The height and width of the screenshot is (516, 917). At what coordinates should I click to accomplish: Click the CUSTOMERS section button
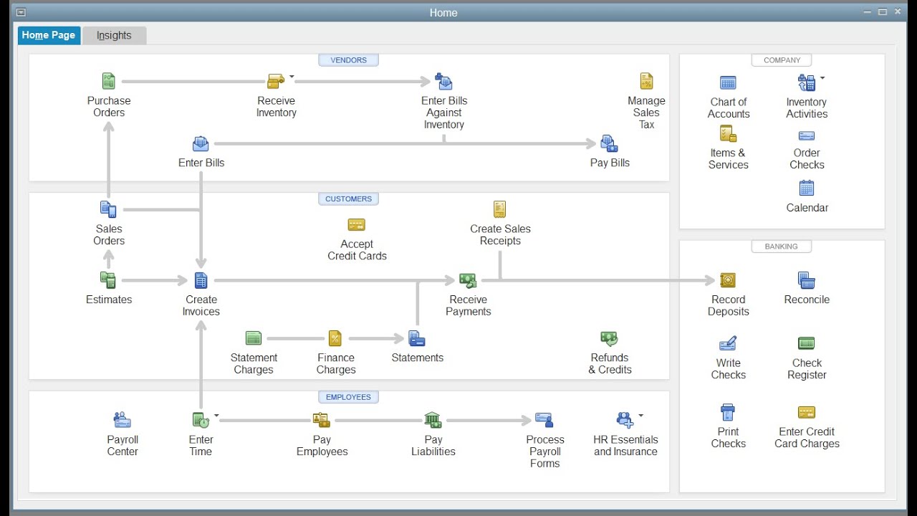[349, 199]
